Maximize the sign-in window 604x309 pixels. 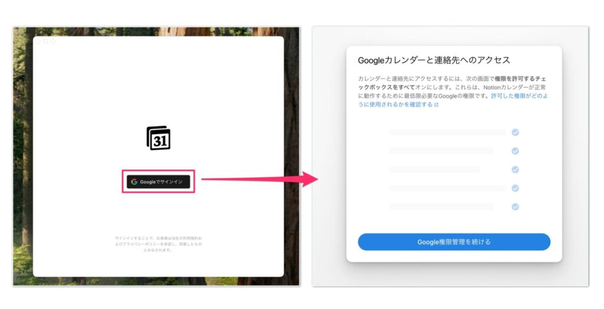(53, 41)
